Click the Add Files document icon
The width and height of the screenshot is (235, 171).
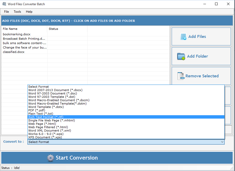(183, 37)
